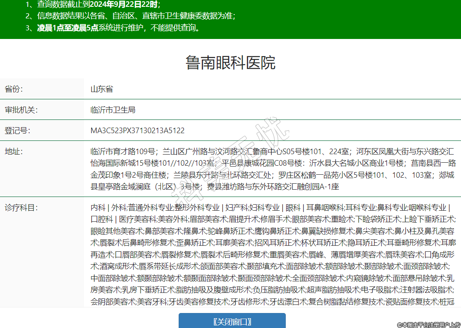Click the 关闭窗口 button
The height and width of the screenshot is (328, 461).
[x=232, y=322]
